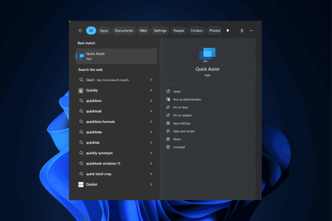Click Quick Assist icon in best match
Image resolution: width=332 pixels, height=221 pixels.
tap(81, 56)
